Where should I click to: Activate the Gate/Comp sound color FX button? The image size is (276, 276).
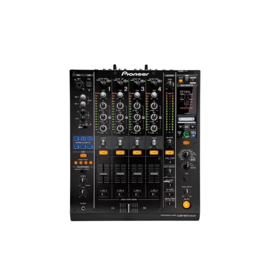[x=90, y=138]
